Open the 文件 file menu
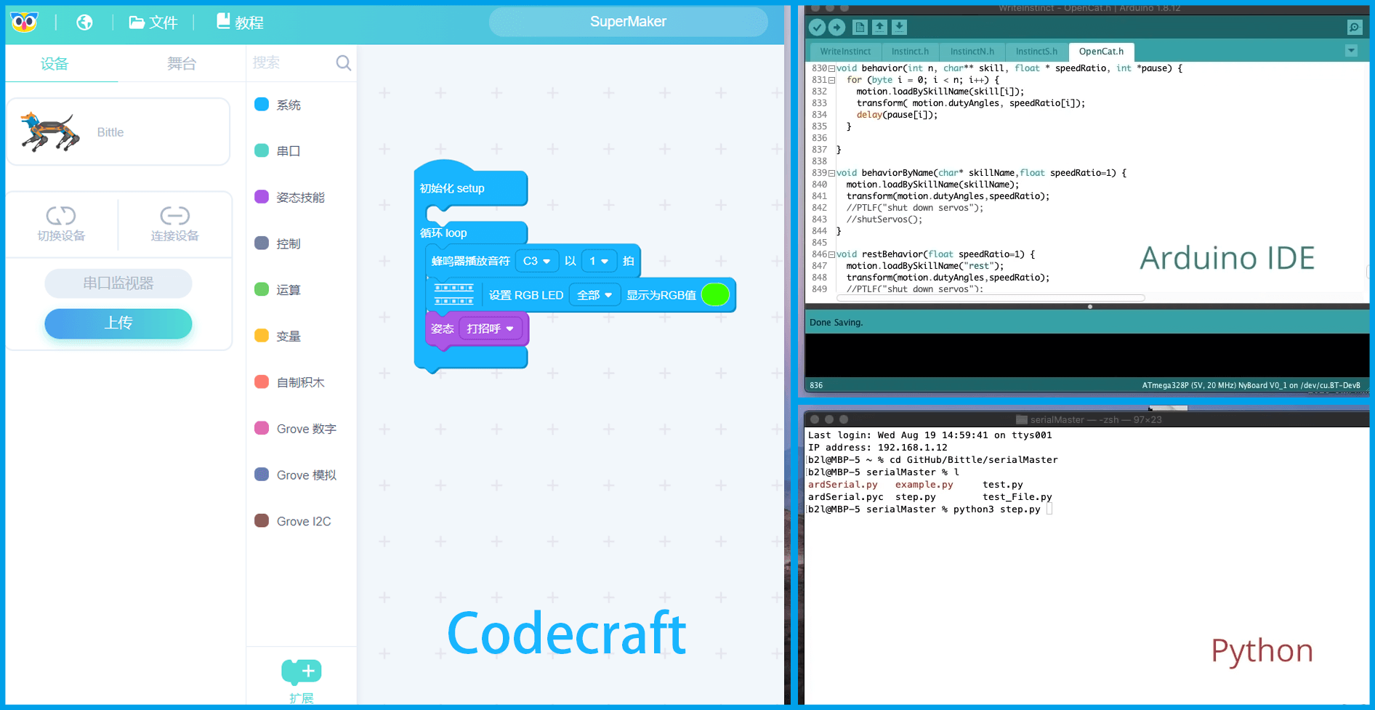 [153, 23]
